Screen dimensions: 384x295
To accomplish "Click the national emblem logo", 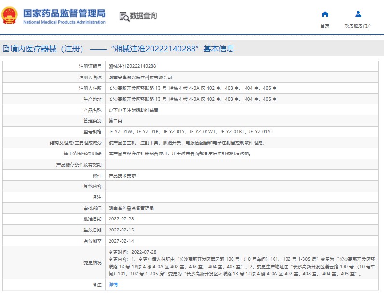I will click(9, 15).
